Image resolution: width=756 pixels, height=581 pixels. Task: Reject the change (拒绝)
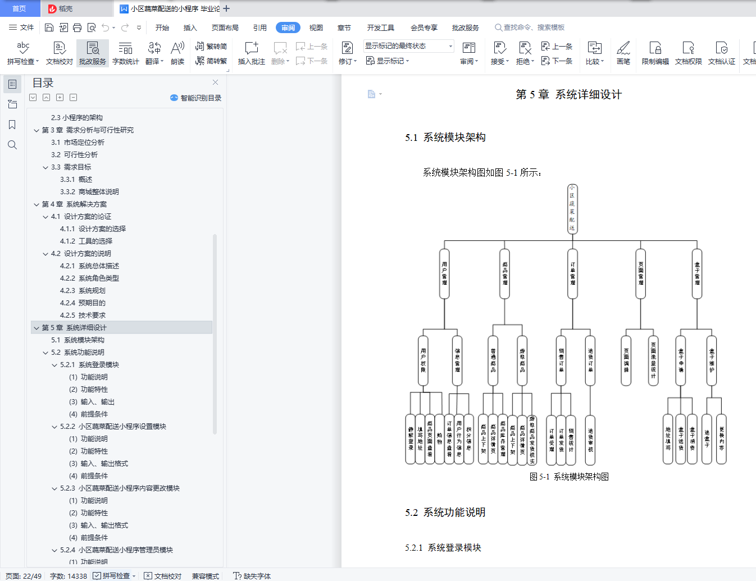pyautogui.click(x=525, y=53)
